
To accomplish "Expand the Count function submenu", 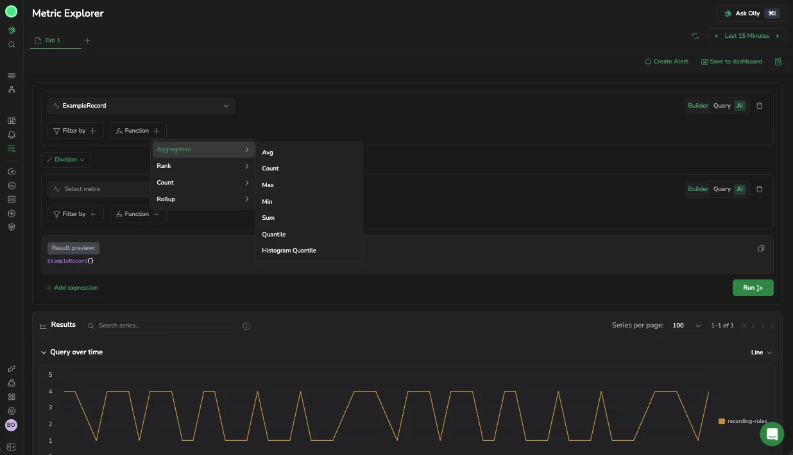I will click(x=203, y=183).
